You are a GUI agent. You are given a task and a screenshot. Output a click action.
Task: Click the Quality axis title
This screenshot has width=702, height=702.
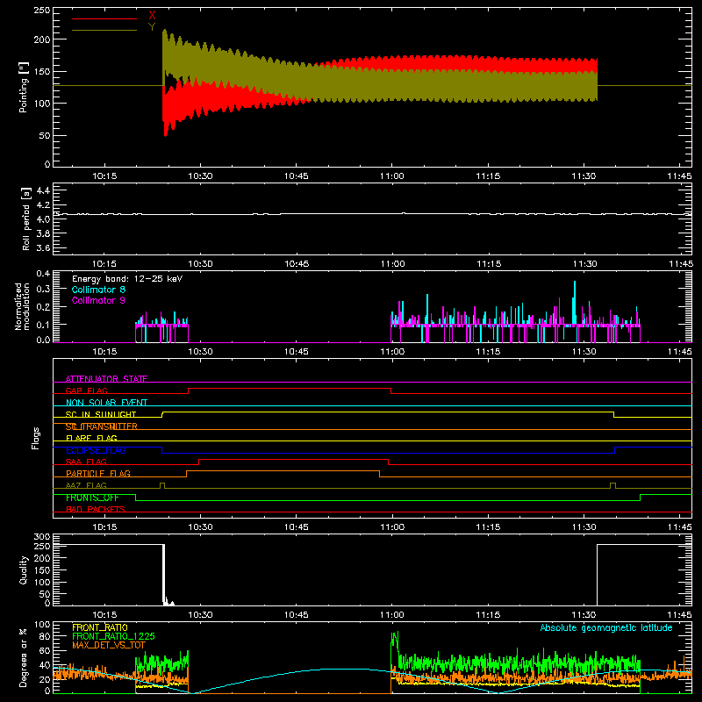24,569
